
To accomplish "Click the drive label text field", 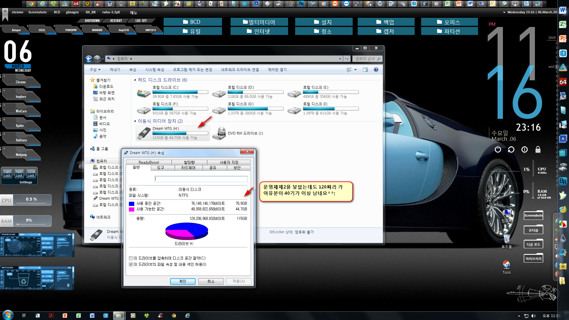I will coord(201,179).
